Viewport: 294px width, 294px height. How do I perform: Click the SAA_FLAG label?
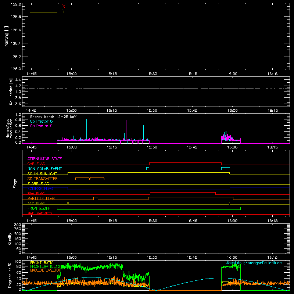[x=36, y=193]
